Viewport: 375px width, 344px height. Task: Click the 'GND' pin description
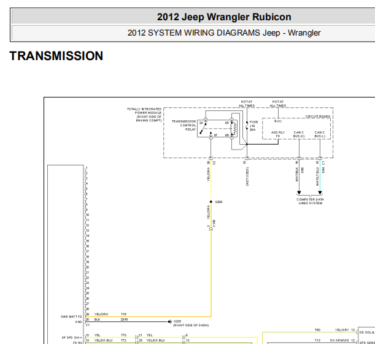(x=79, y=322)
